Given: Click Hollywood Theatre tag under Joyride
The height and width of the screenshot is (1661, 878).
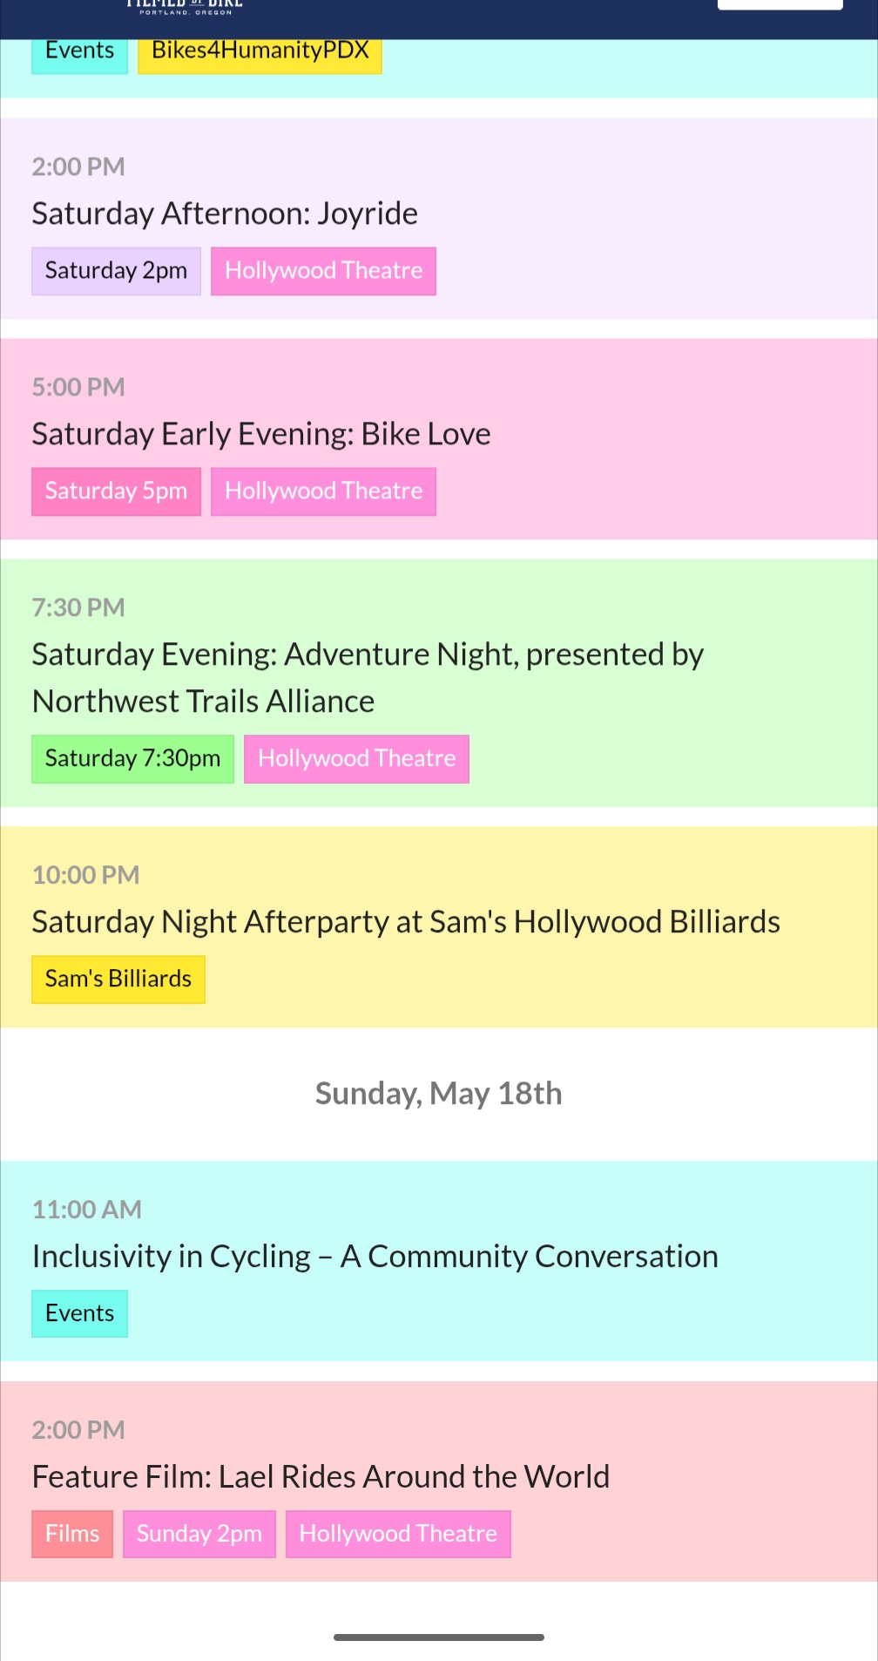Looking at the screenshot, I should pyautogui.click(x=323, y=271).
